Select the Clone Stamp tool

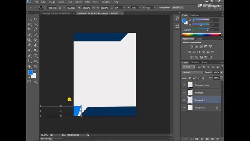[x=29, y=40]
